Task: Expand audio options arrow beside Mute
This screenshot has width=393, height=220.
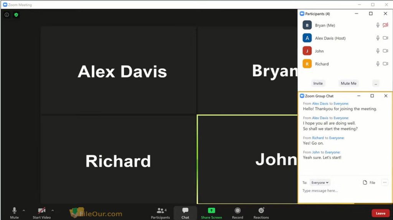Action: [x=24, y=210]
